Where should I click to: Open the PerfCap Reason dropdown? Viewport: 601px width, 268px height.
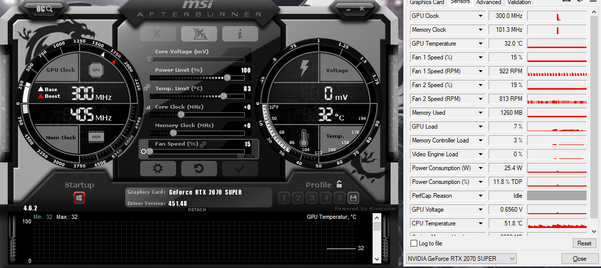[x=480, y=196]
